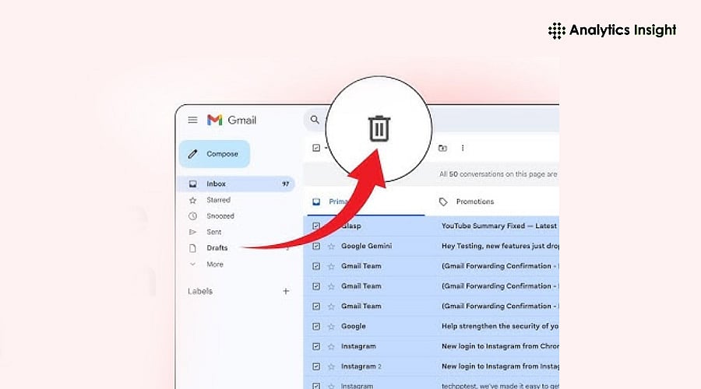701x389 pixels.
Task: Click the Gmail logo
Action: click(x=231, y=120)
